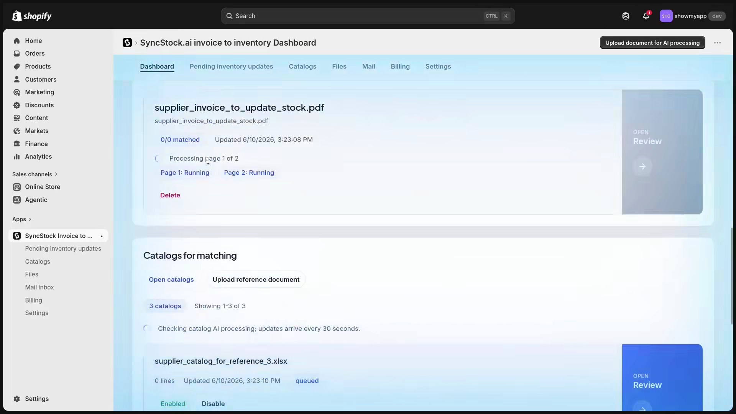Image resolution: width=736 pixels, height=414 pixels.
Task: Open the Settings tab in app
Action: [x=438, y=67]
